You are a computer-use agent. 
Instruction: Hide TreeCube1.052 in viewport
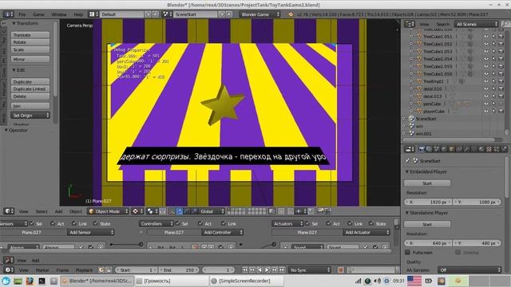click(x=486, y=44)
